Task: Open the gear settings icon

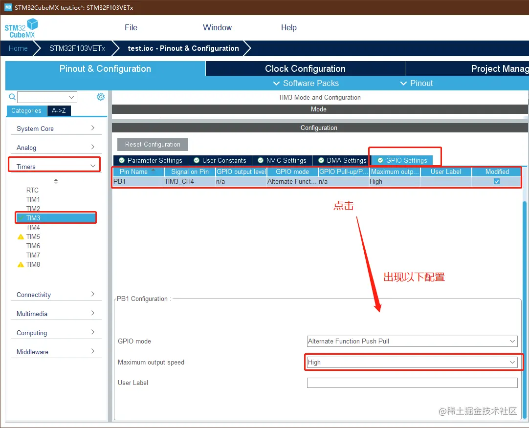Action: point(101,97)
